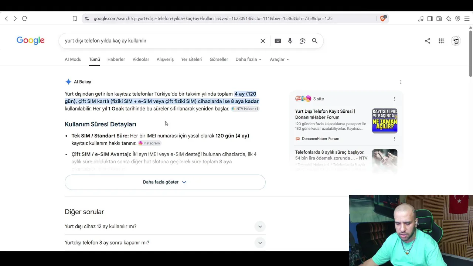This screenshot has width=473, height=266.
Task: Open the browser hamburger menu
Action: pyautogui.click(x=467, y=18)
